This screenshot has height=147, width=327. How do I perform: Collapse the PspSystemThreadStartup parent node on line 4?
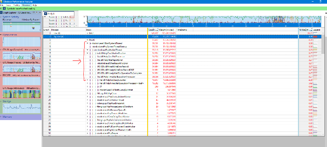pos(87,43)
